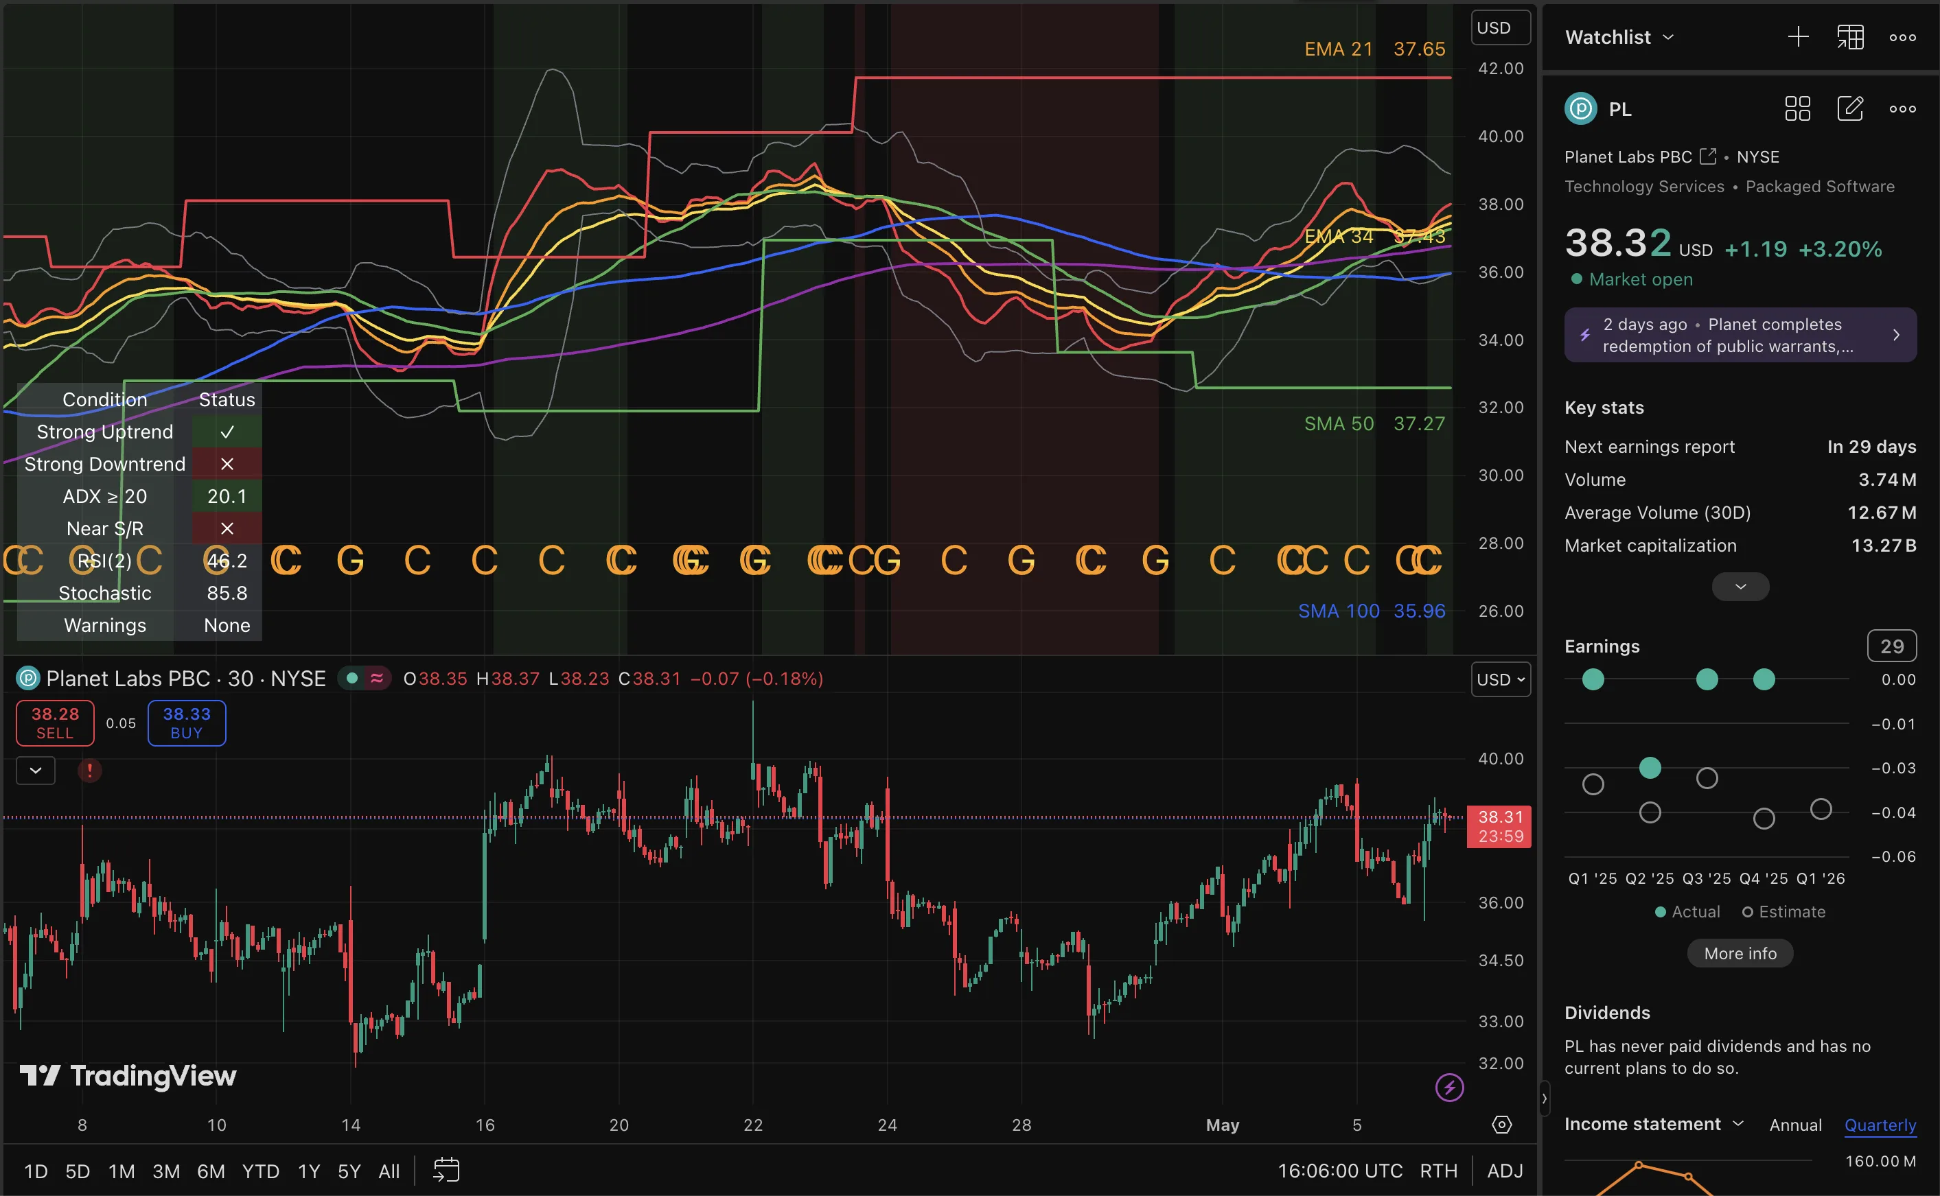Click the Stochastic 85.8 value
This screenshot has height=1196, width=1940.
[x=227, y=592]
